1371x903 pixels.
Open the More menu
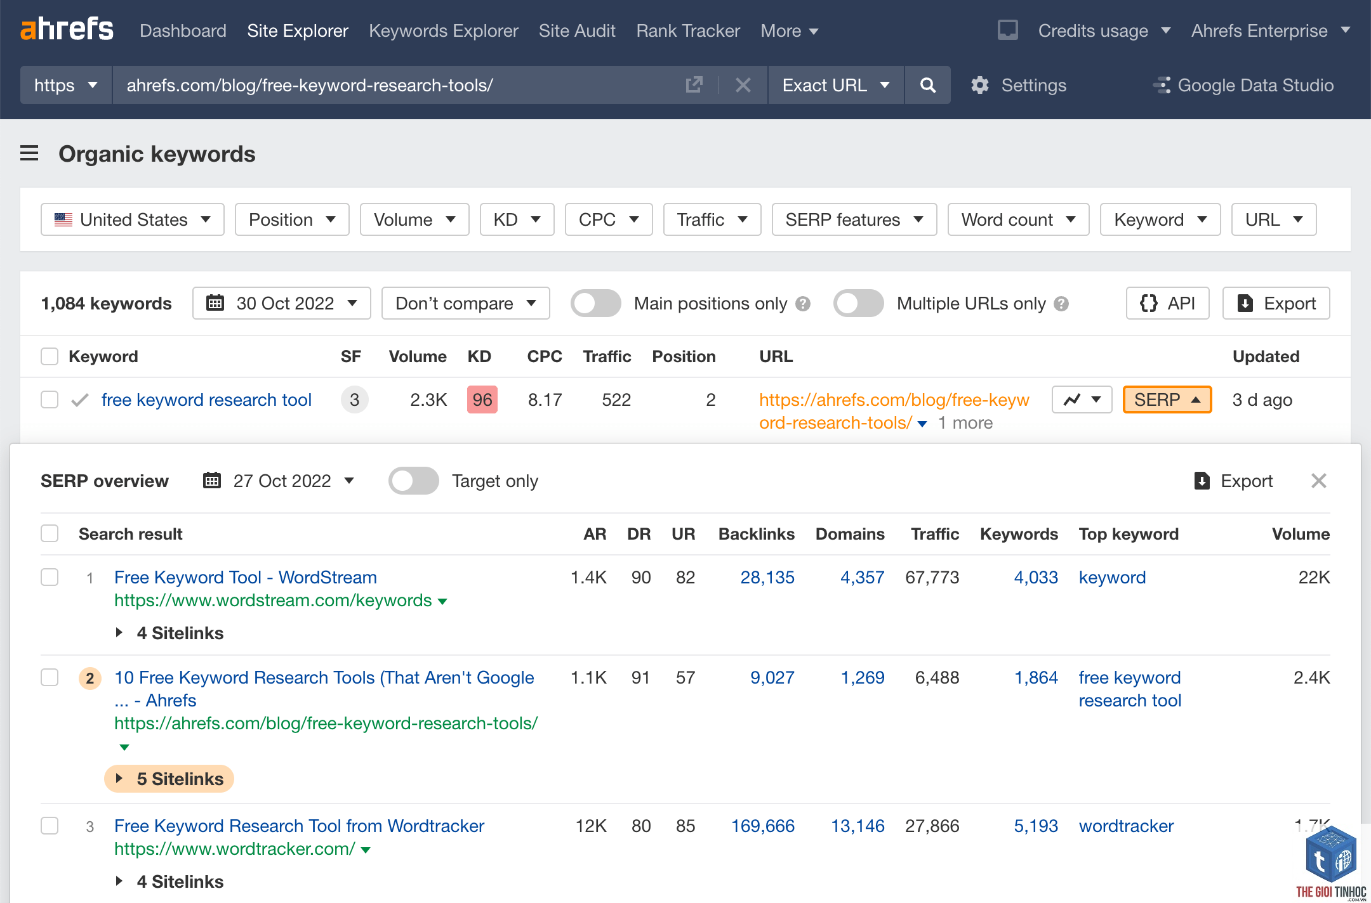pyautogui.click(x=790, y=30)
